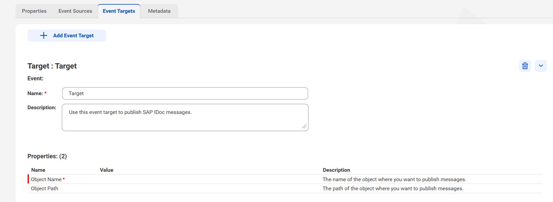
Task: Edit the Description text area
Action: tap(185, 117)
